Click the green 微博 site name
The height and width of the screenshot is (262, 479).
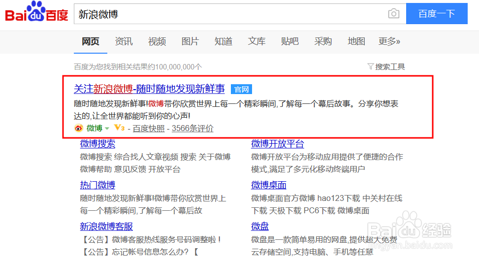click(94, 128)
